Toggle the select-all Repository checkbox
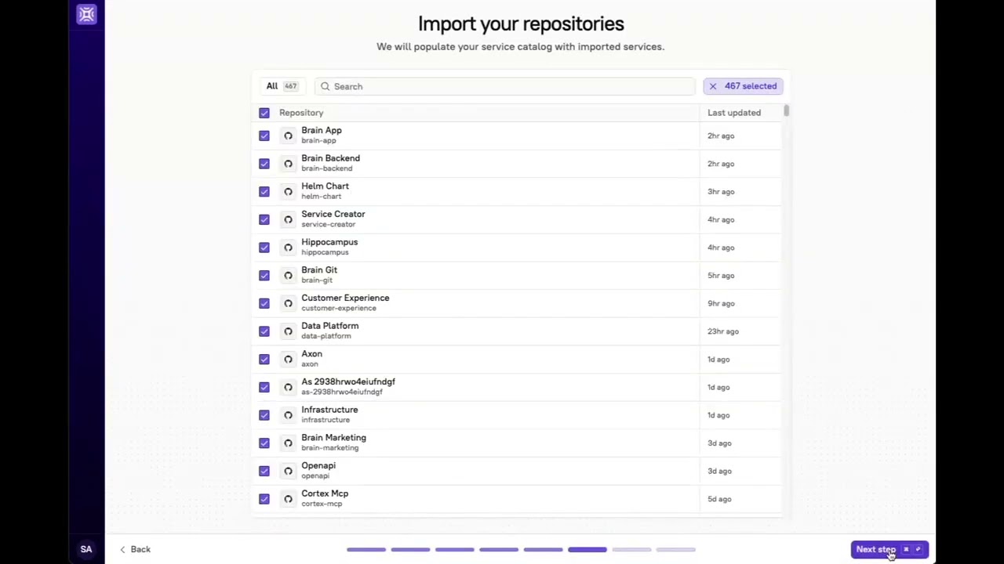The image size is (1004, 564). coord(264,113)
